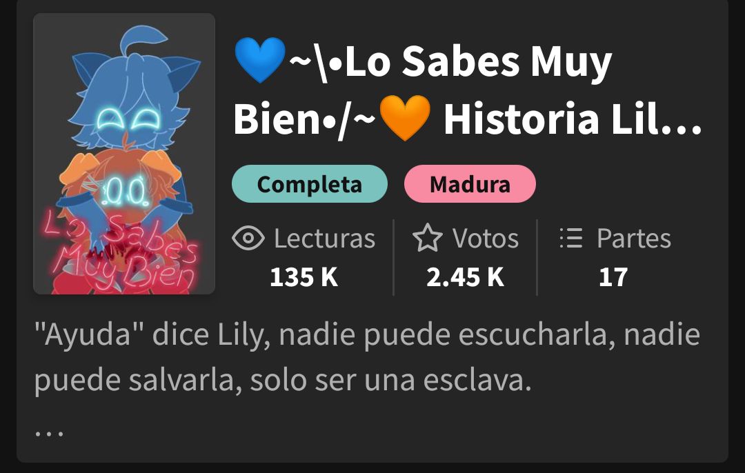745x473 pixels.
Task: Click the 17 parts count
Action: pyautogui.click(x=613, y=277)
